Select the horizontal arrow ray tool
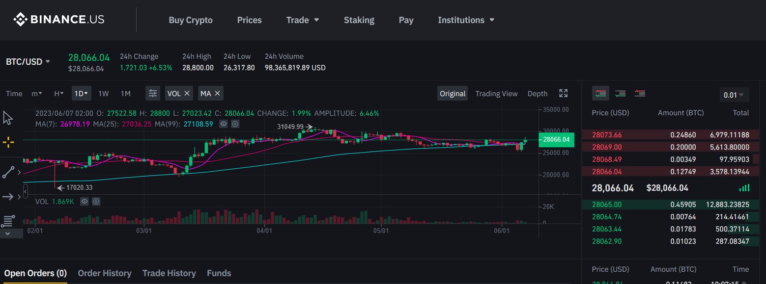The width and height of the screenshot is (766, 284). tap(8, 197)
